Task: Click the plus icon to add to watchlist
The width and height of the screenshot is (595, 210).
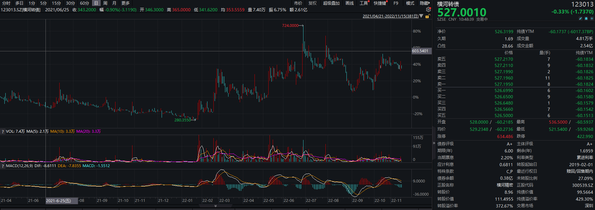Action: pos(591,19)
